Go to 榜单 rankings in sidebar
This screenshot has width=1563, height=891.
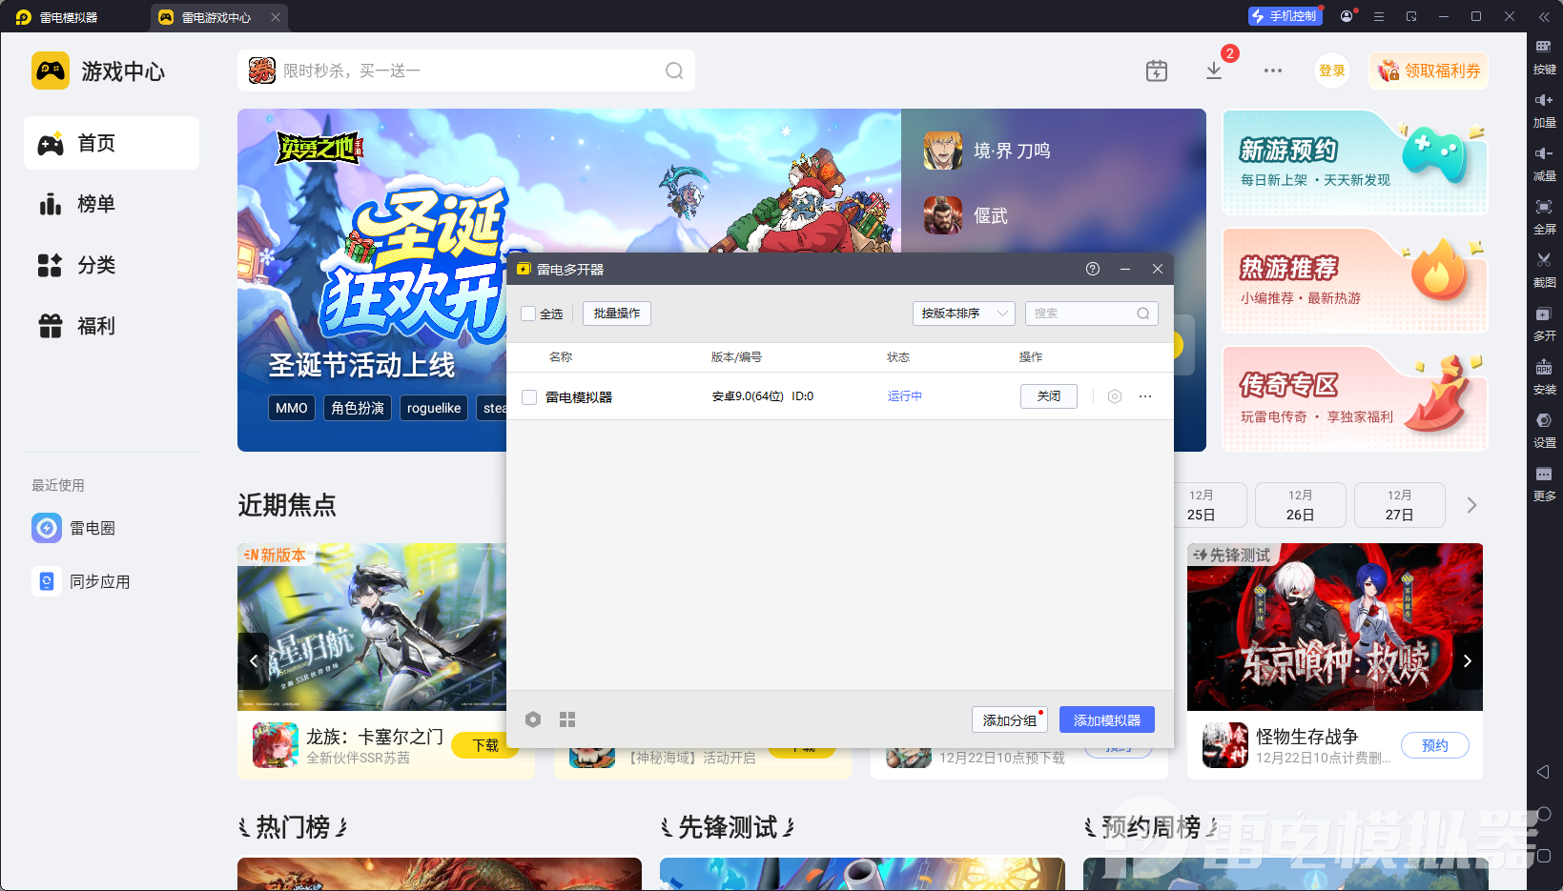(x=95, y=204)
